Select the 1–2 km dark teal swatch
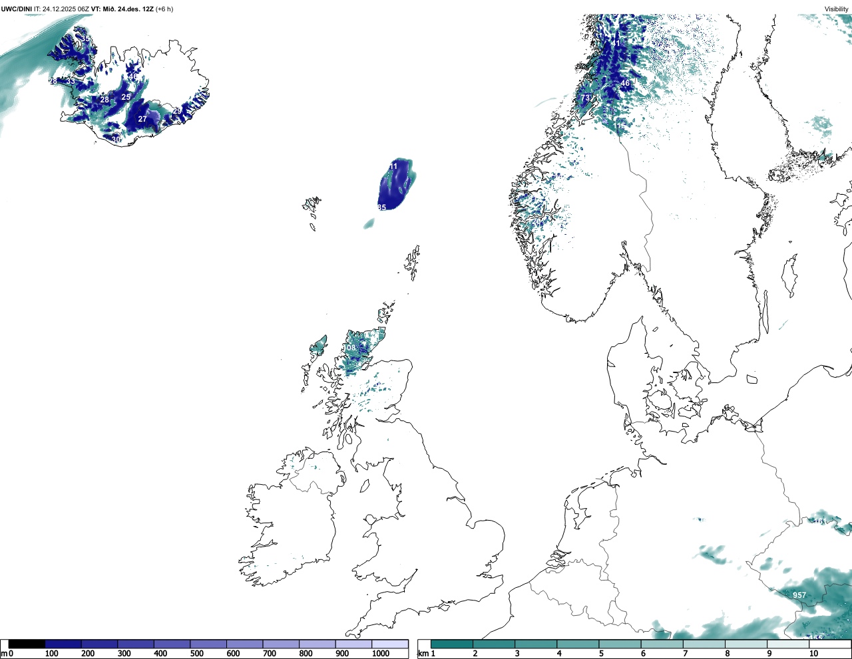 click(451, 644)
